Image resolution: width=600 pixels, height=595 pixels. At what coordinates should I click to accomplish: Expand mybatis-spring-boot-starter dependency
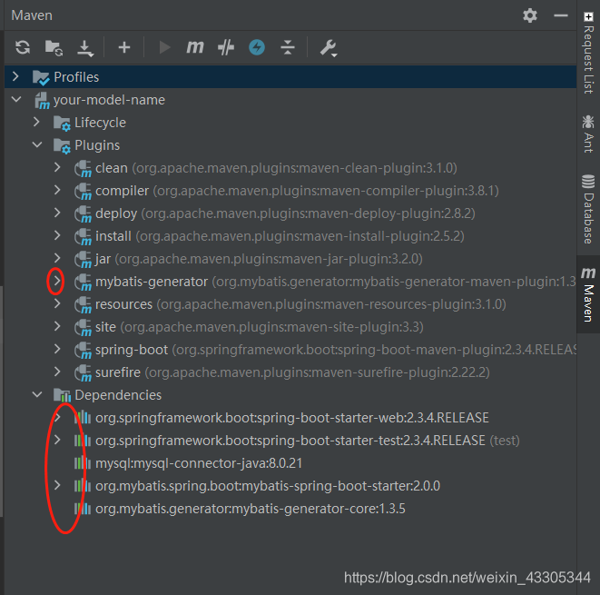pyautogui.click(x=57, y=485)
